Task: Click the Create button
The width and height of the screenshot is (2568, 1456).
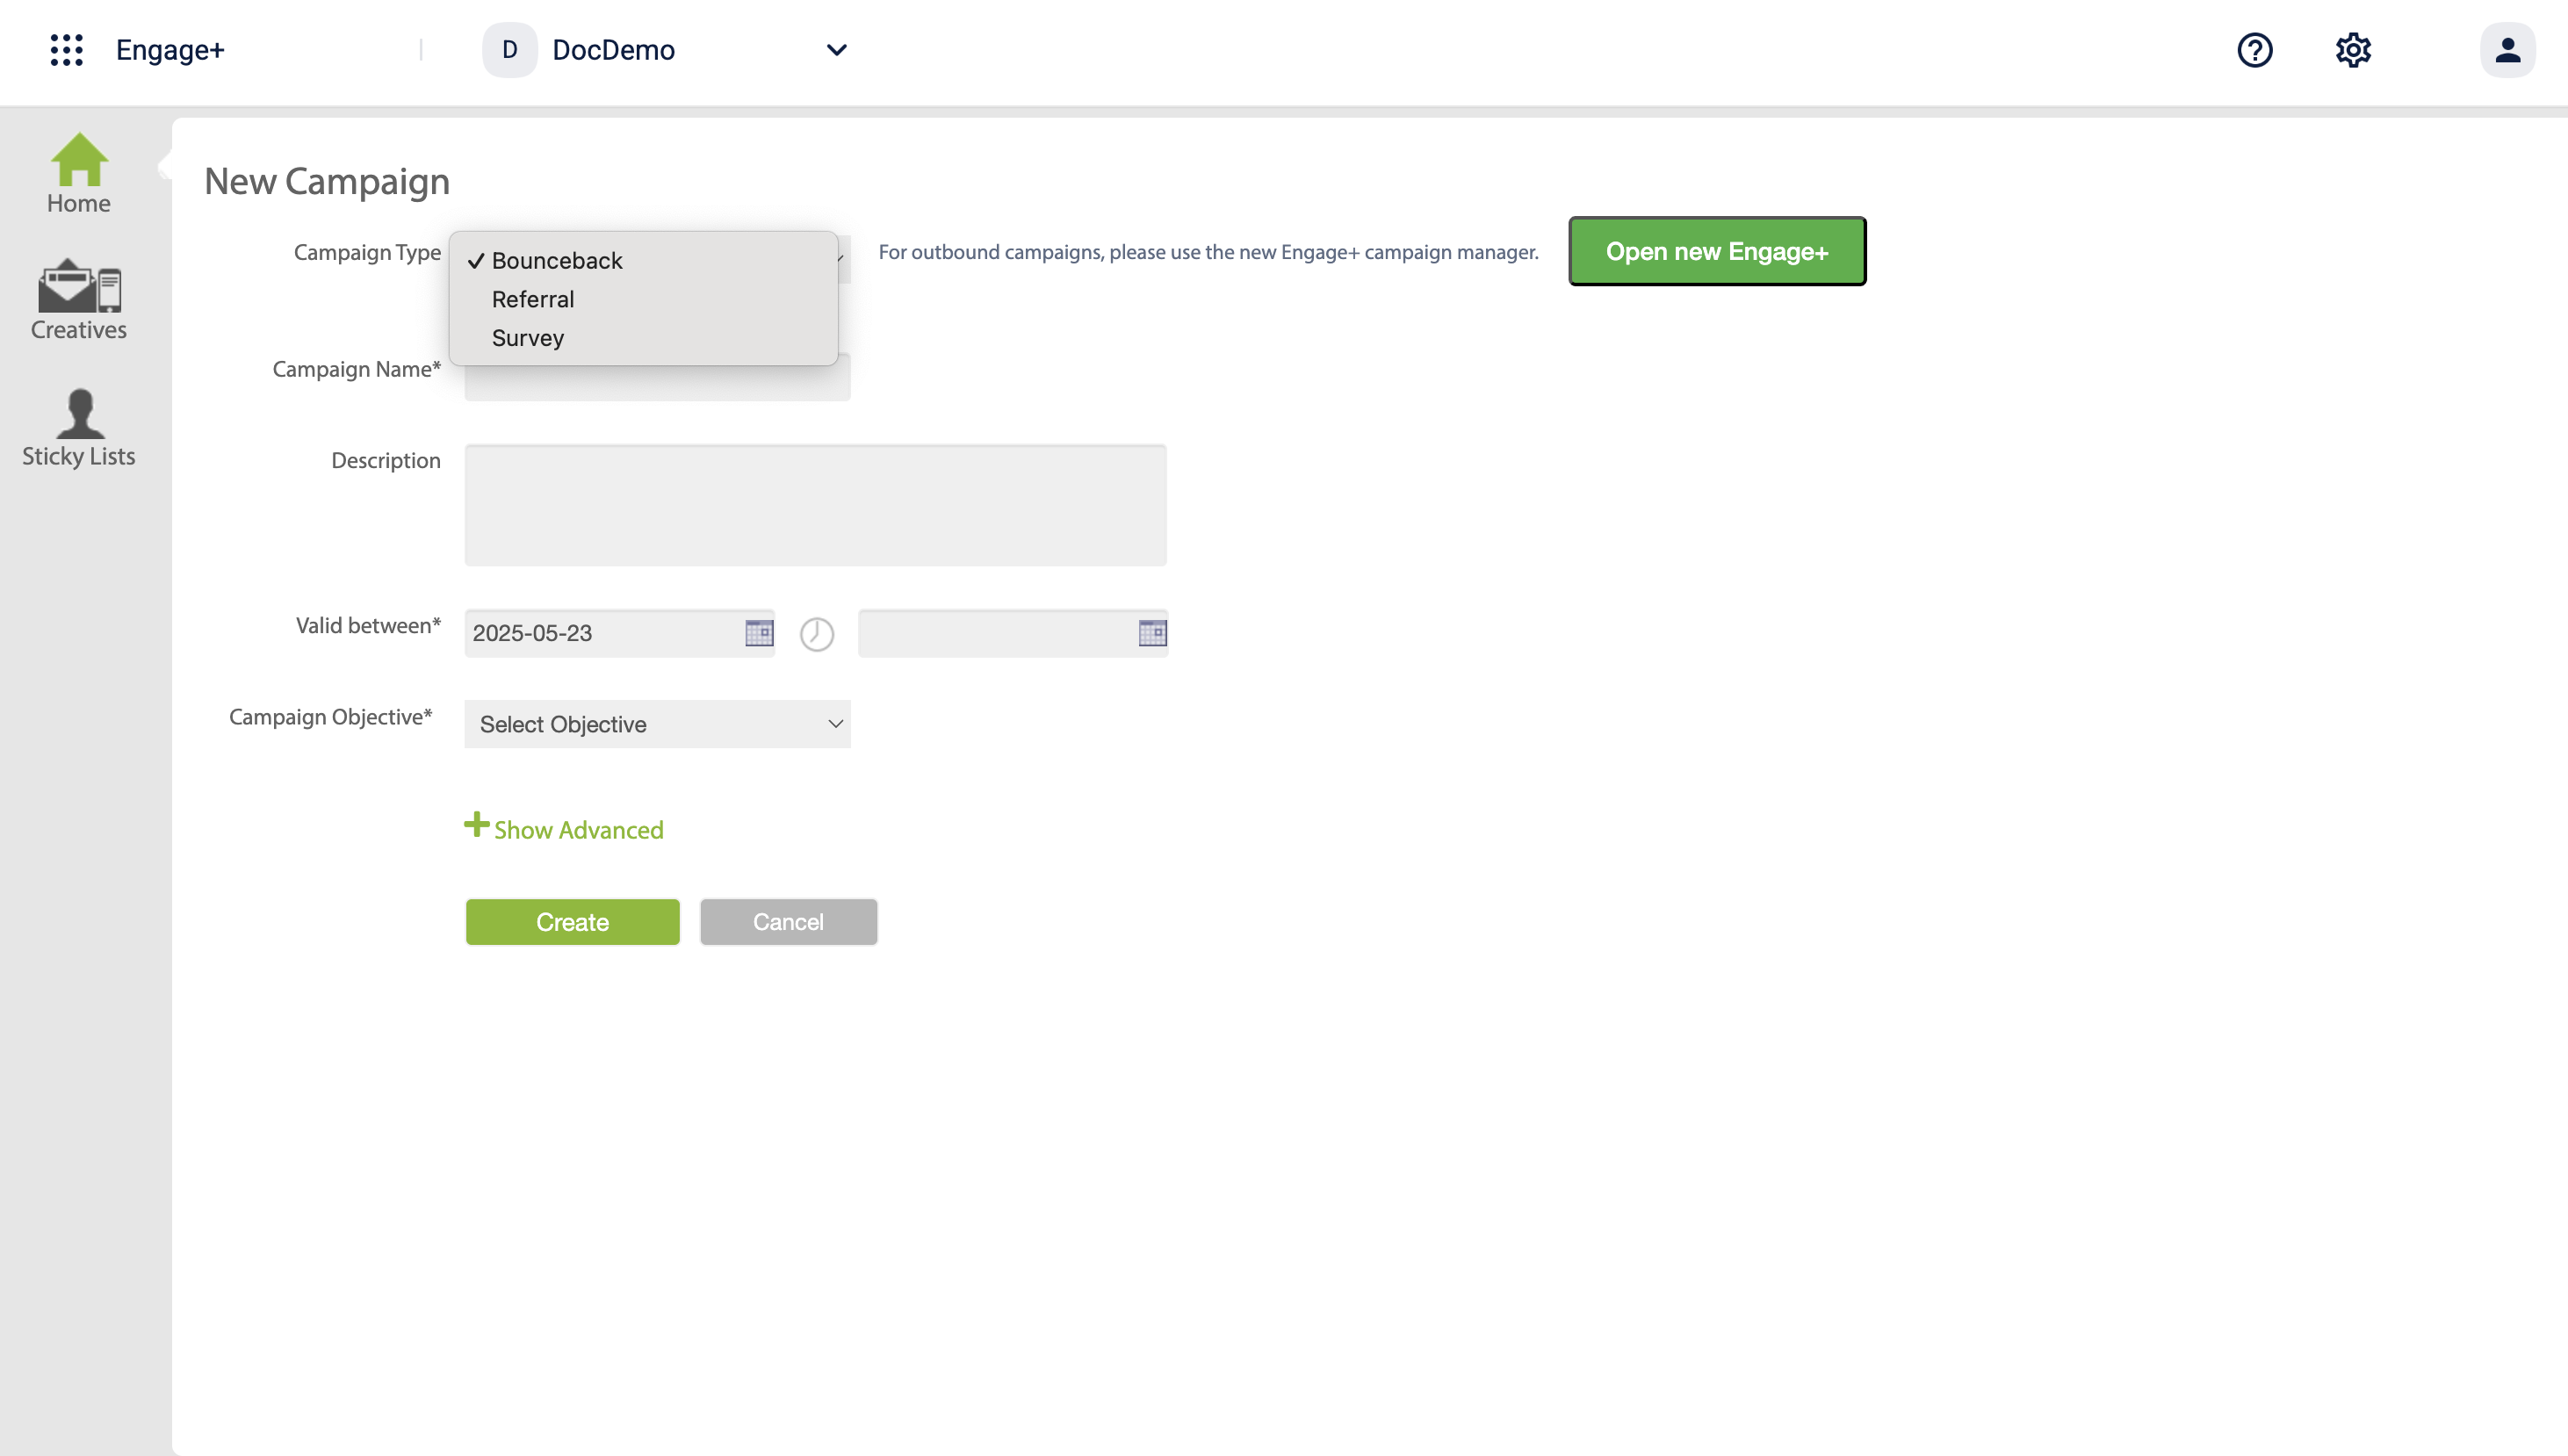Action: coord(572,922)
